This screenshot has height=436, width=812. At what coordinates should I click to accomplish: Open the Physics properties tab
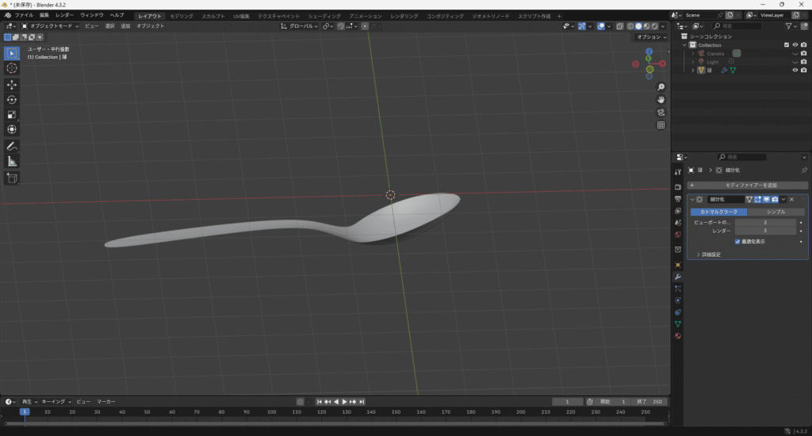tap(678, 300)
